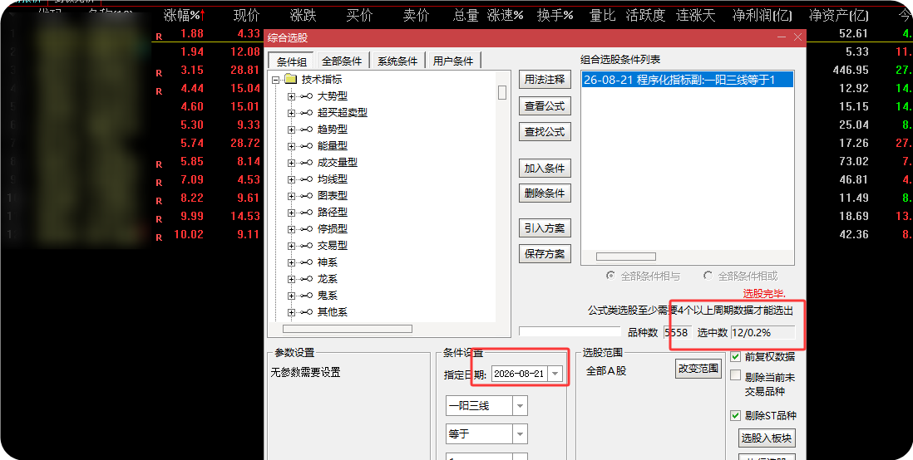The image size is (913, 460).
Task: Select the 全部条件相与 radio button
Action: 610,276
